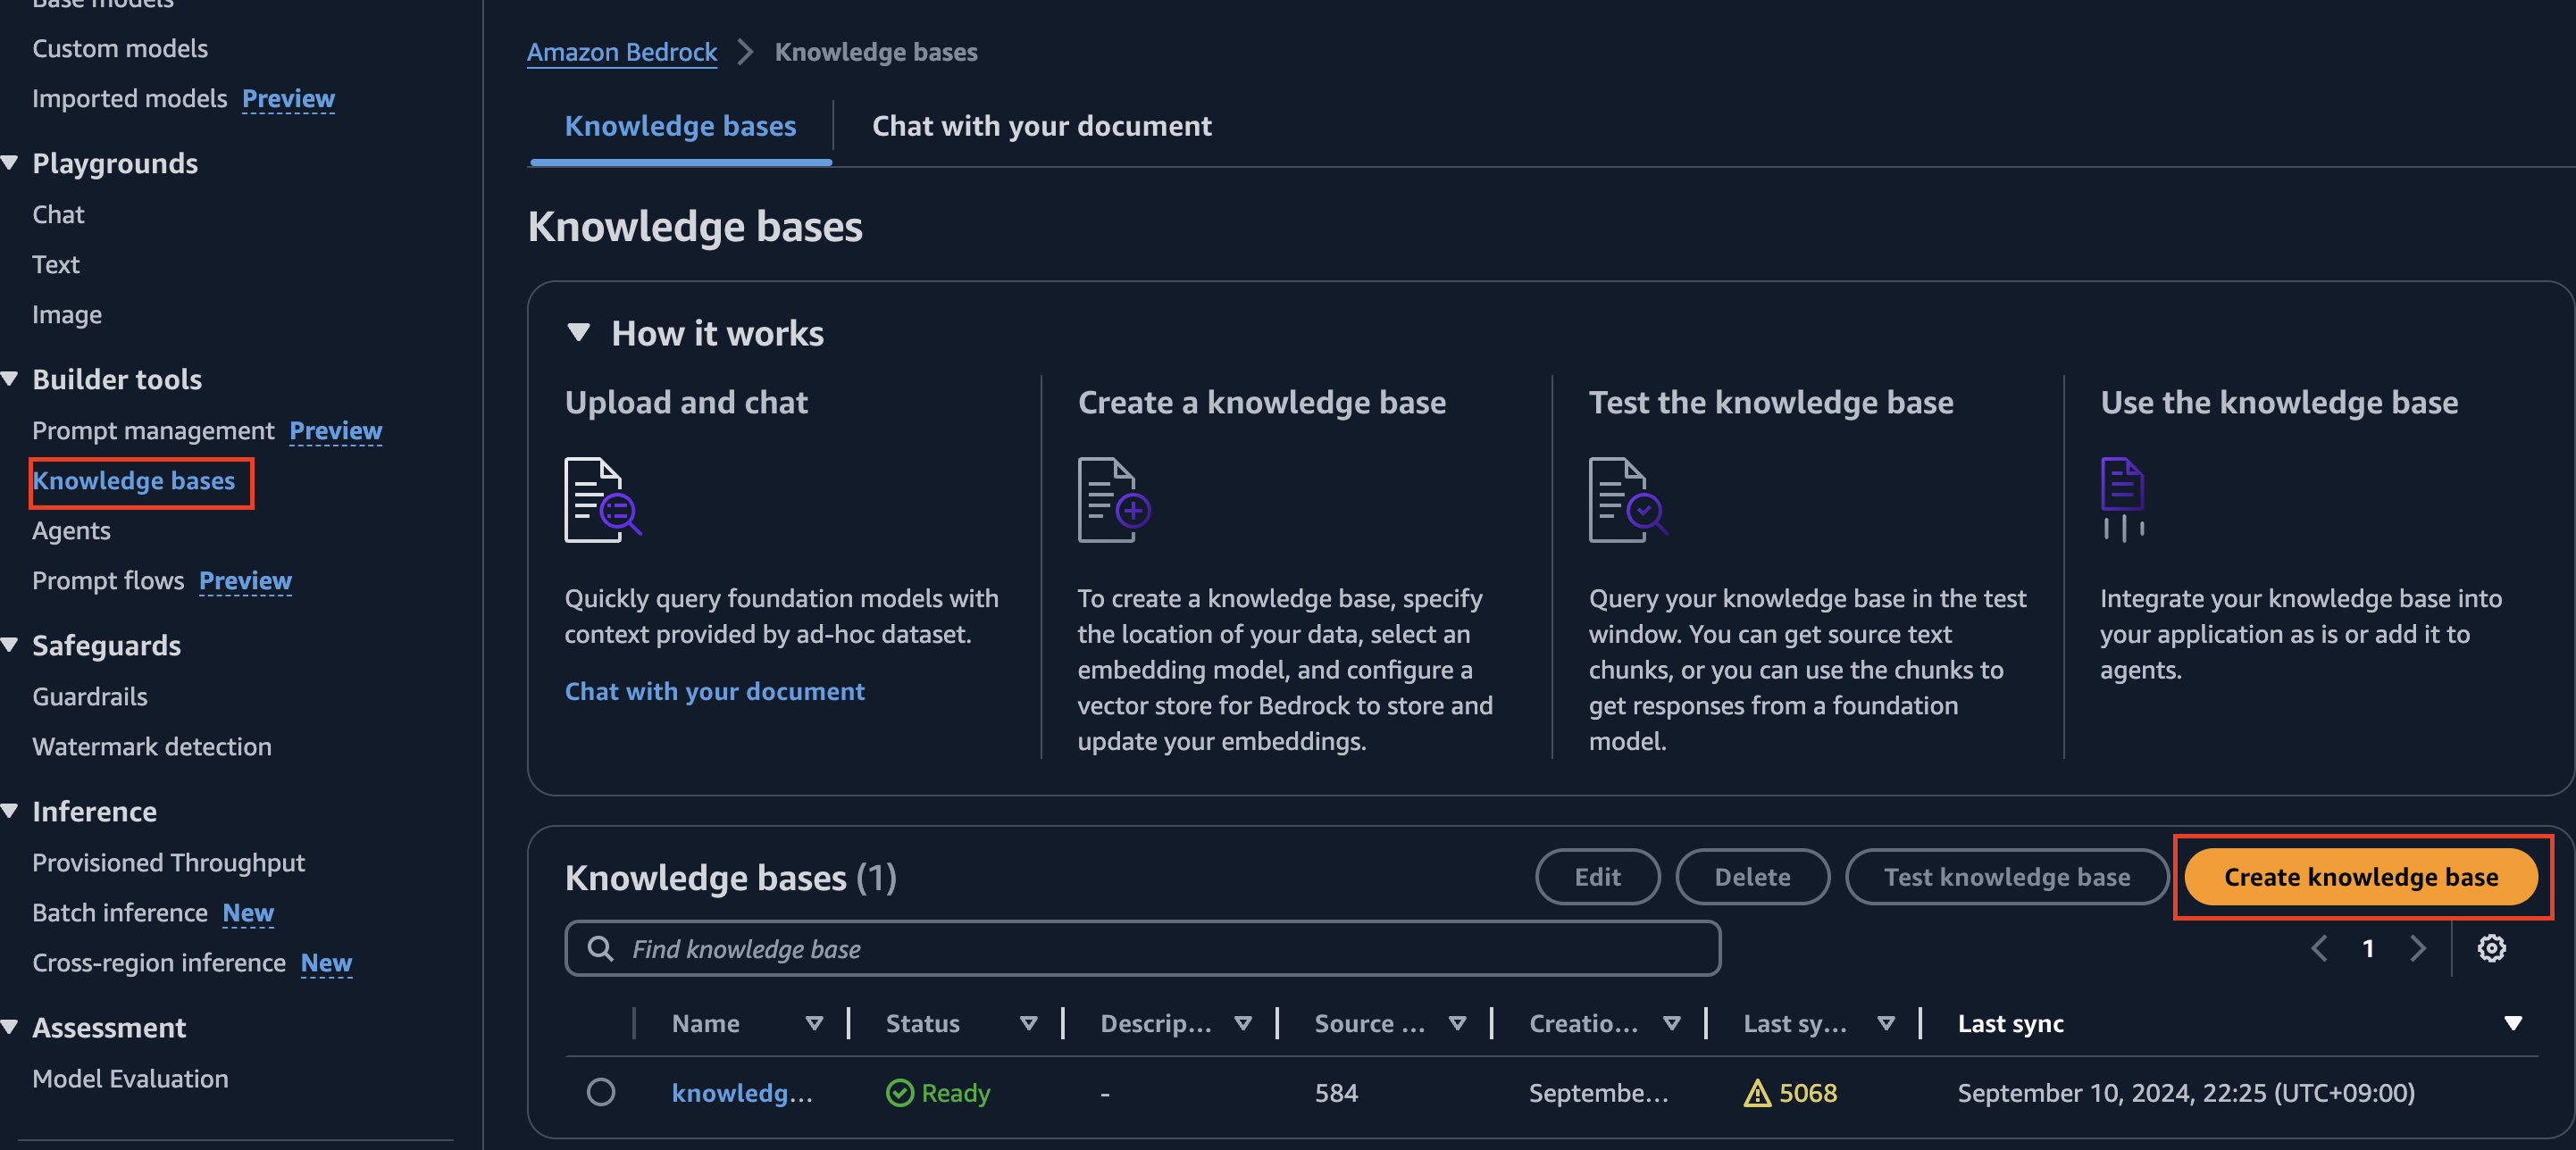
Task: Sort by the truncated Last sy... column arrow
Action: click(x=1886, y=1023)
